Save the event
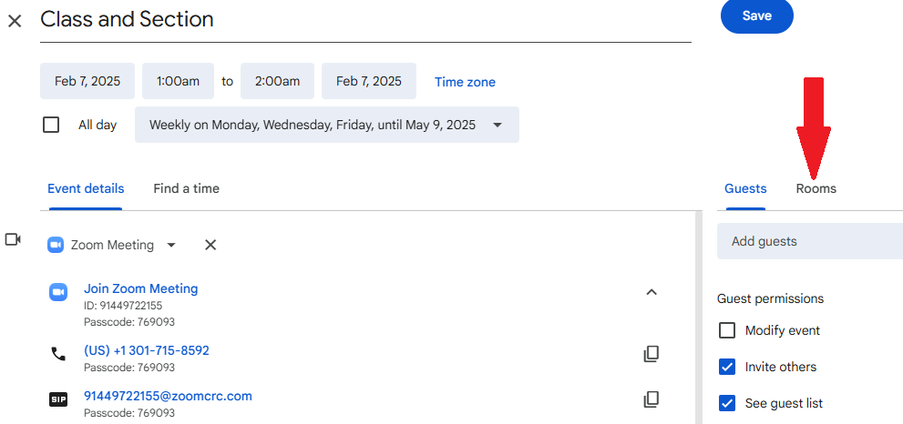903x424 pixels. 756,16
